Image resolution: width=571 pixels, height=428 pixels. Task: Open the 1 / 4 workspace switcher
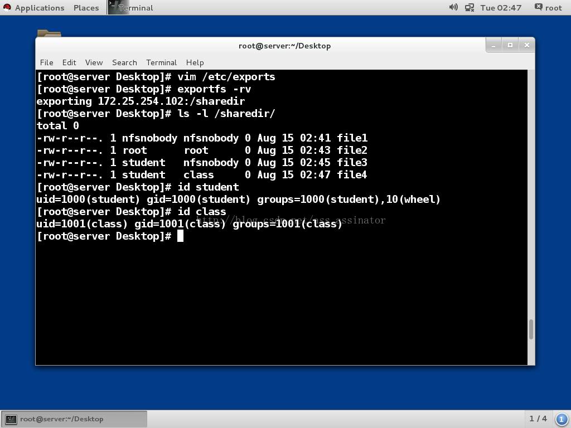[538, 419]
